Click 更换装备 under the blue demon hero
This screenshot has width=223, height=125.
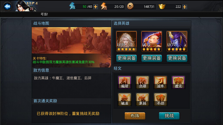177,58
